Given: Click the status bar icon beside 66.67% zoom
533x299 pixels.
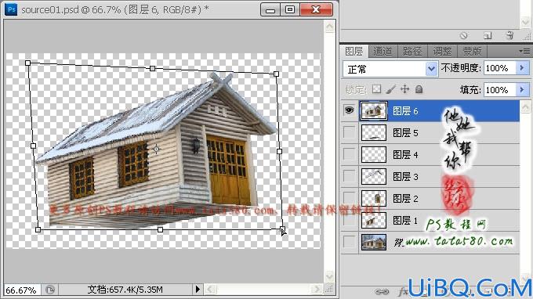Looking at the screenshot, I should point(50,290).
